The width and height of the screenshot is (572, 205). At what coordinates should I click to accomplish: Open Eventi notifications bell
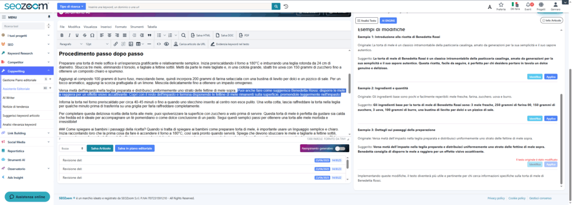[528, 6]
